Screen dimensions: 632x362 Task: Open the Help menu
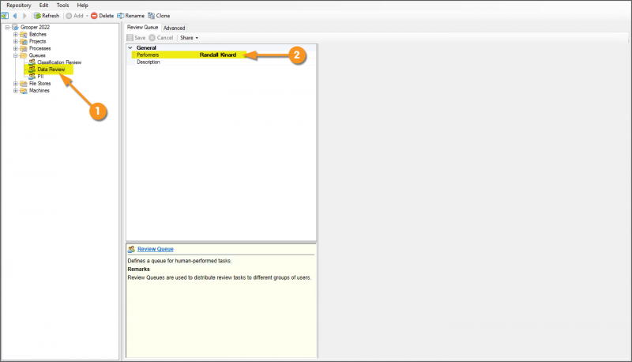pos(82,6)
